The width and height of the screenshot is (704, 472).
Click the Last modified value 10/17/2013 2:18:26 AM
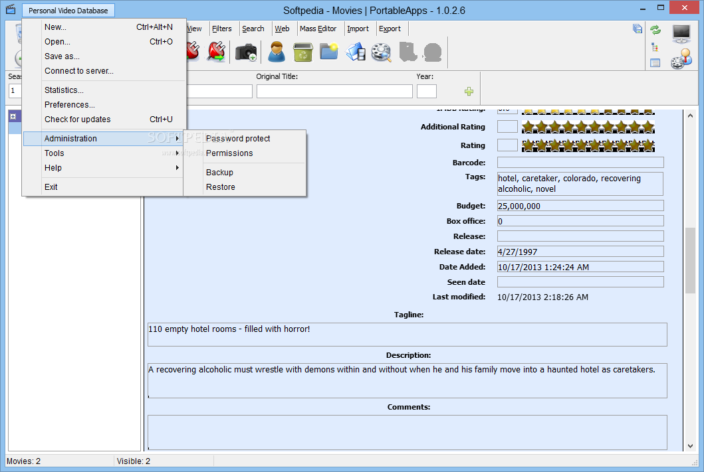pyautogui.click(x=542, y=297)
